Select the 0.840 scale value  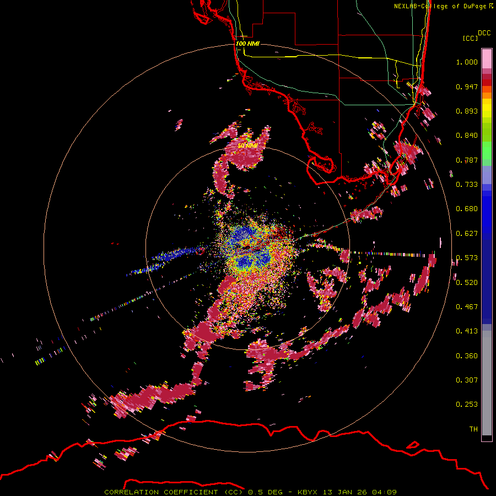pos(467,136)
